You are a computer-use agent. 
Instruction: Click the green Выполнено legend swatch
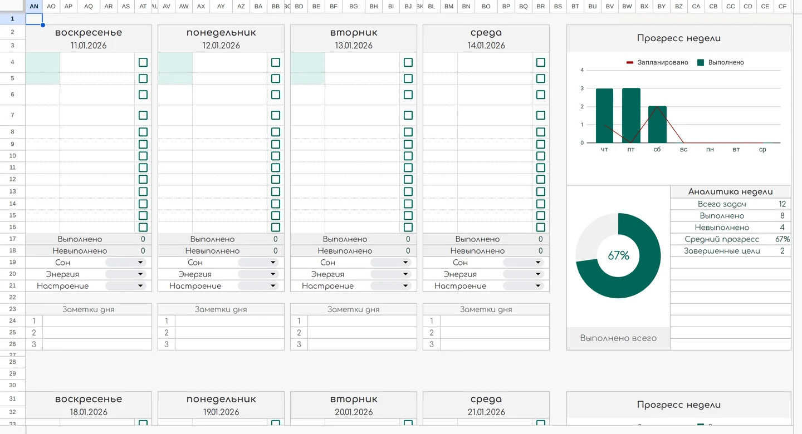click(x=701, y=63)
